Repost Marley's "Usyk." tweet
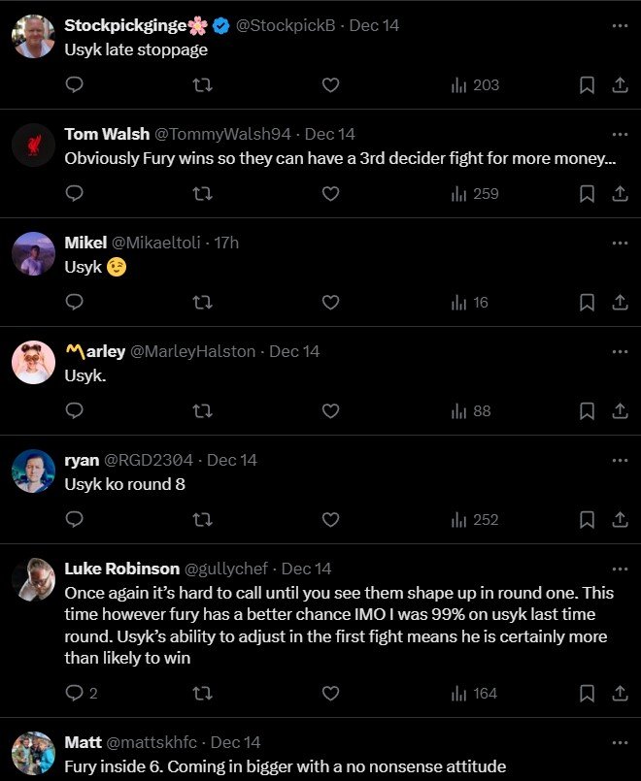This screenshot has width=641, height=781. (202, 411)
